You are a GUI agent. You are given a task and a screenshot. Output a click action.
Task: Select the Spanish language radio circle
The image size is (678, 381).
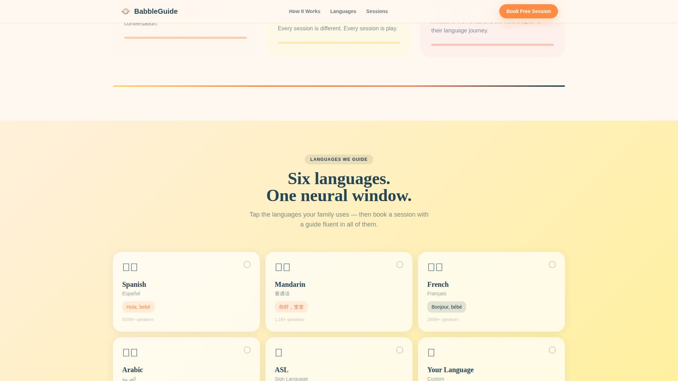(247, 265)
